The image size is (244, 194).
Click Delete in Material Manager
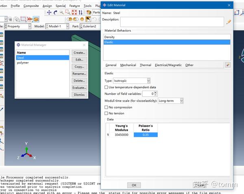[79, 81]
